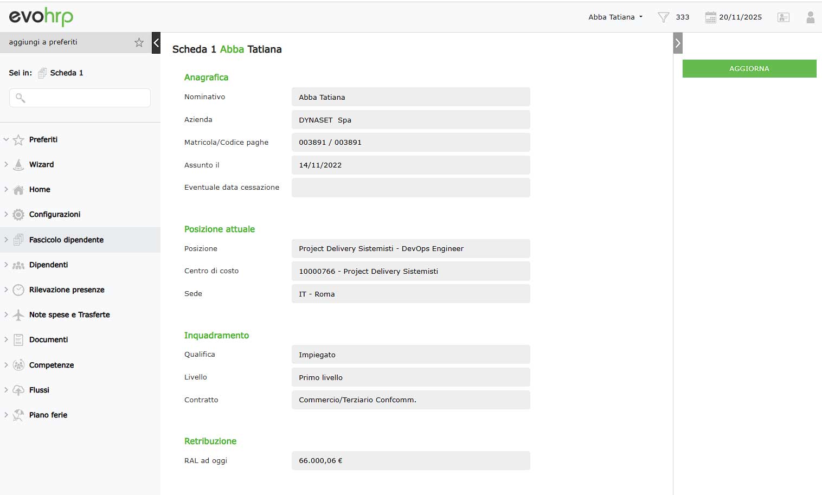Open the calendar date icon
Viewport: 822px width, 495px height.
click(710, 17)
